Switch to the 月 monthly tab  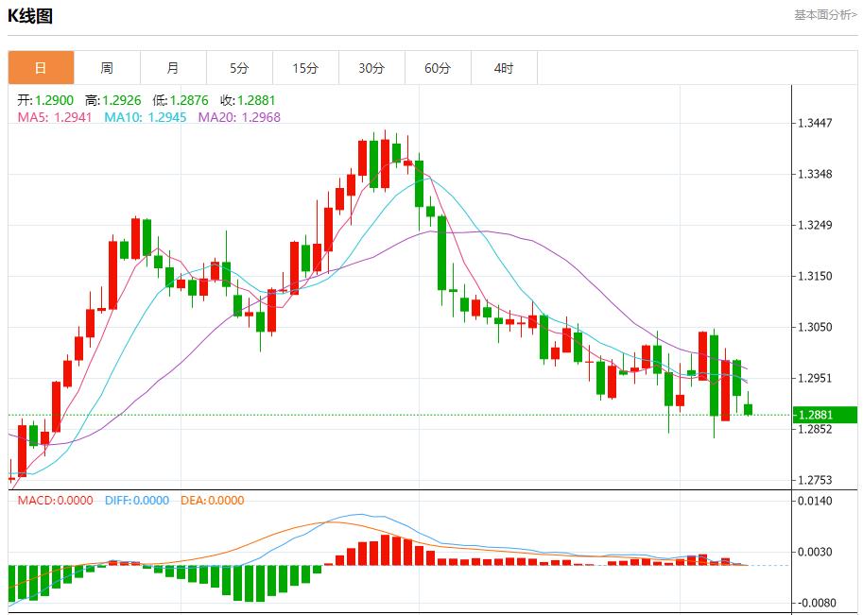tap(173, 68)
